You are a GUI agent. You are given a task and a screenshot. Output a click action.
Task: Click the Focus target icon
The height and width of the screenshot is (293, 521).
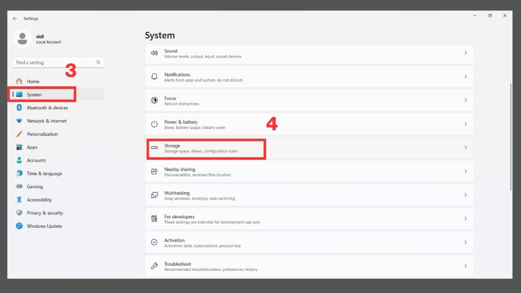point(154,100)
